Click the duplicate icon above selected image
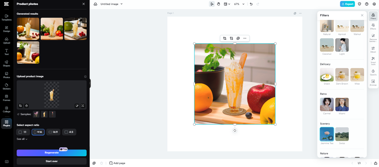The width and height of the screenshot is (379, 167). (x=238, y=38)
